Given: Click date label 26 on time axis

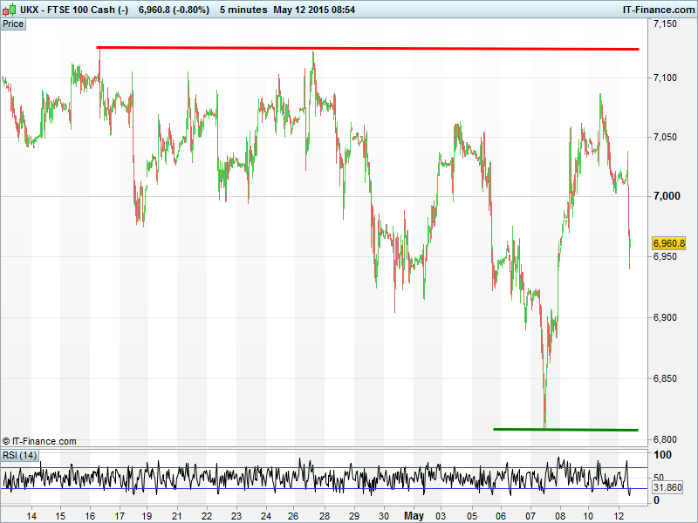Looking at the screenshot, I should coord(293,516).
